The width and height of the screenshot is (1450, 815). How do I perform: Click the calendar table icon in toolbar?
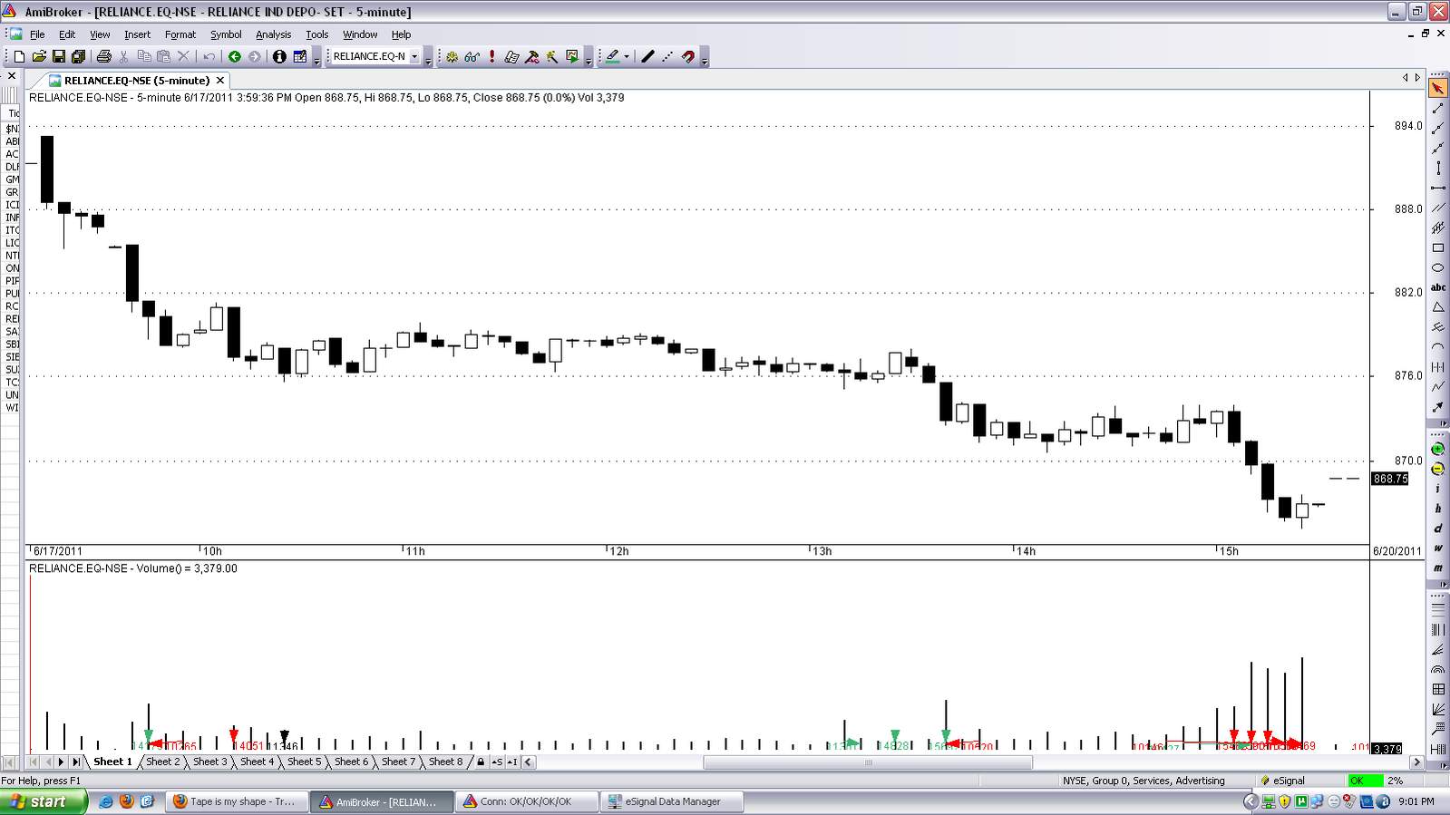[x=299, y=56]
